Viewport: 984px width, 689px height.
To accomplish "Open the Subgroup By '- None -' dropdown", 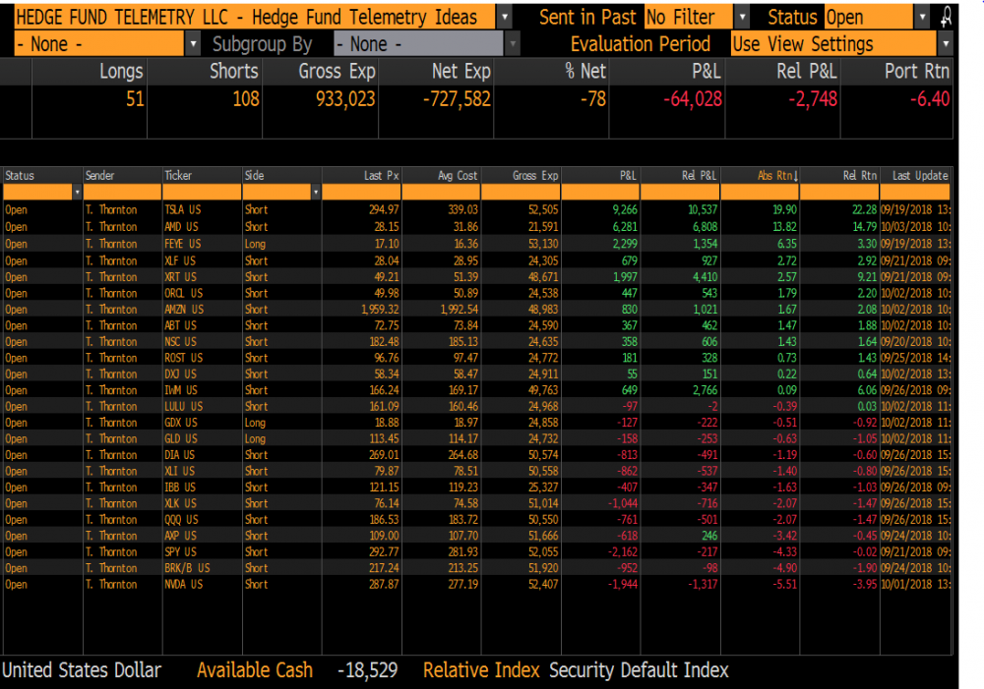I will click(512, 44).
